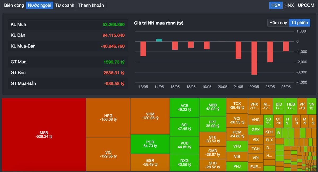Click GT Bán value 2536.31 tỷ

114,73
